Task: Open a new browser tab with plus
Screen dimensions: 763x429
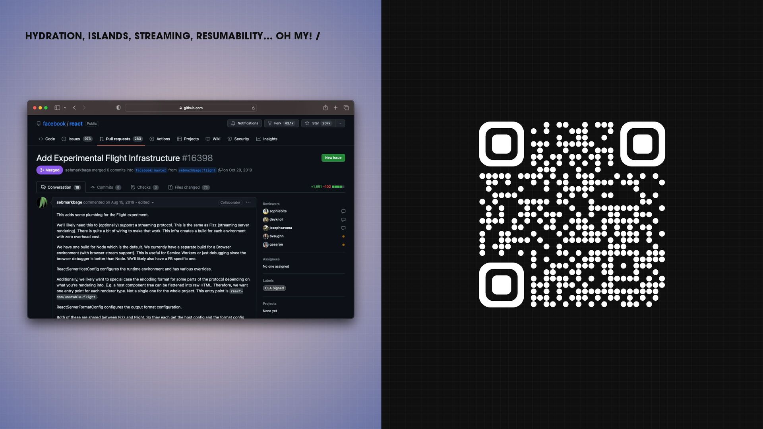Action: (x=335, y=108)
